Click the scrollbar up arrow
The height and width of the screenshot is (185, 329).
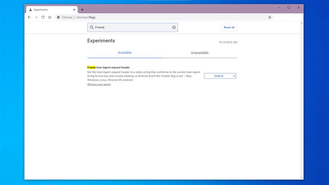pos(302,23)
